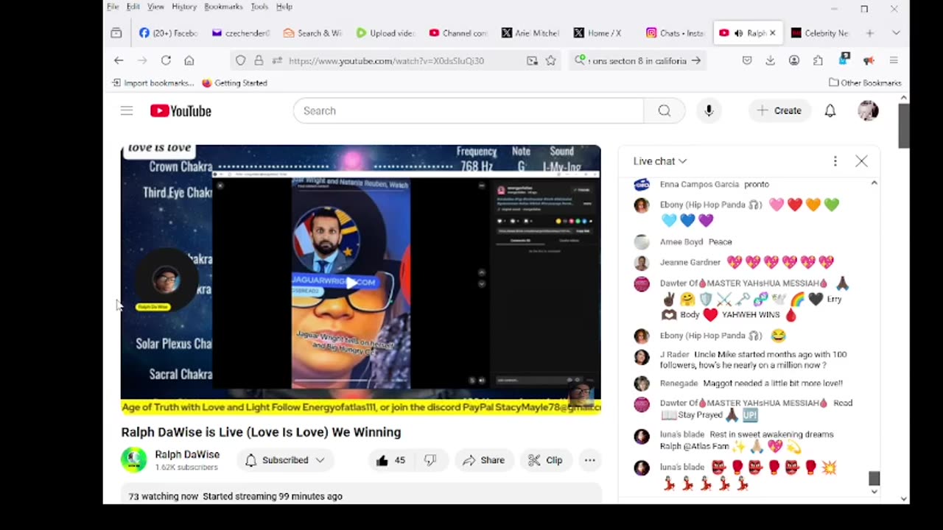Save to Pocket toolbar icon
This screenshot has width=943, height=530.
click(746, 60)
